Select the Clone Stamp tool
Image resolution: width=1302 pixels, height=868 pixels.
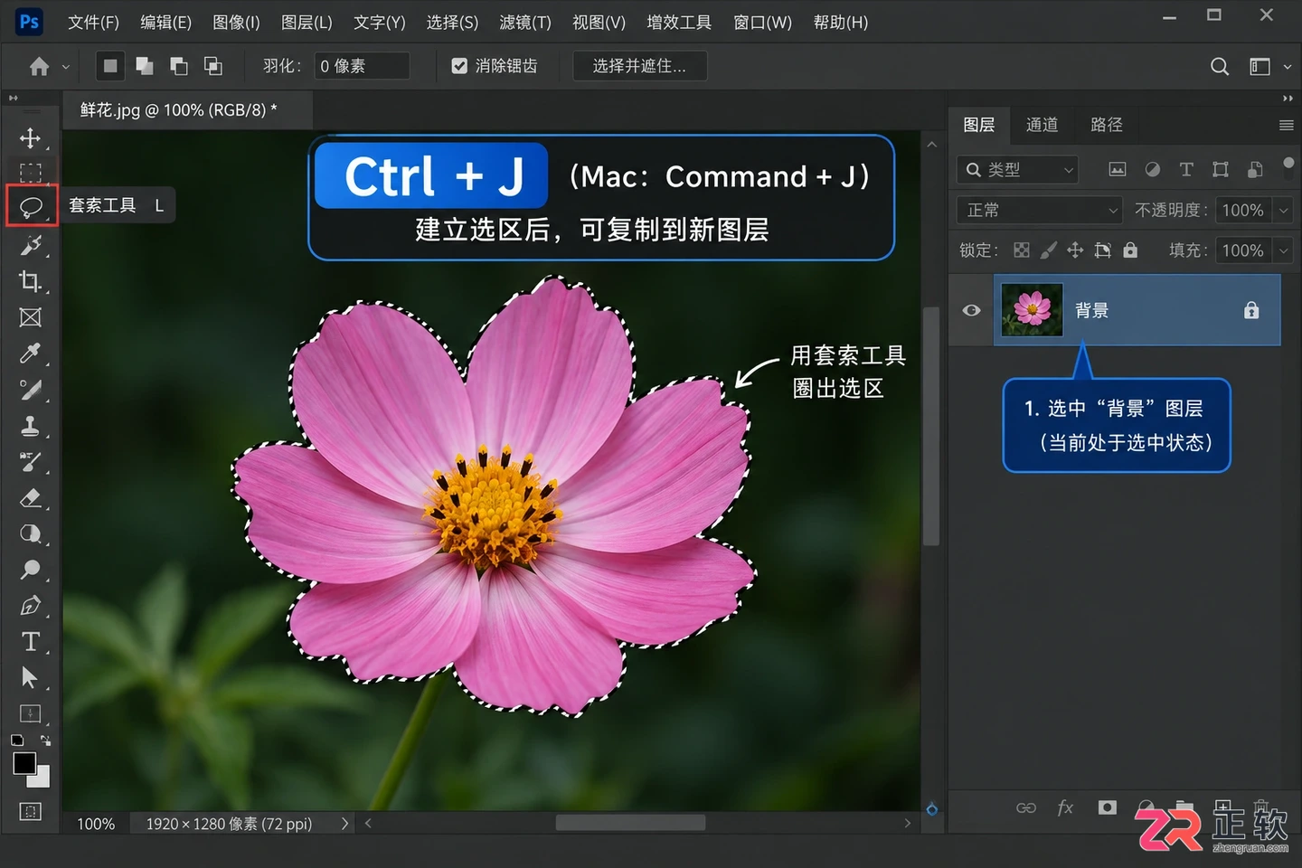pyautogui.click(x=30, y=426)
